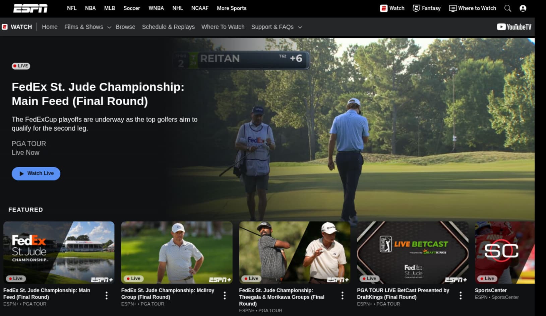Open Schedule & Replays tab
This screenshot has height=316, width=546.
(x=168, y=27)
